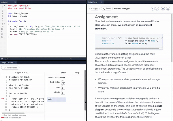Click tutor code horizontal scrollbar
This screenshot has height=121, width=173.
pos(13,113)
